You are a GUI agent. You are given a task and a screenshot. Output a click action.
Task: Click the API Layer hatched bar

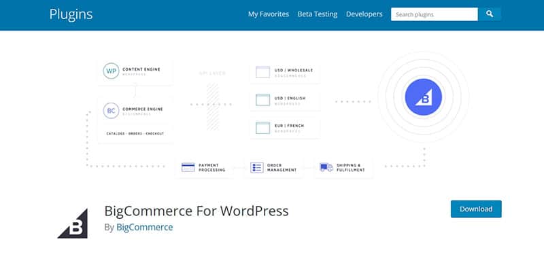point(213,107)
